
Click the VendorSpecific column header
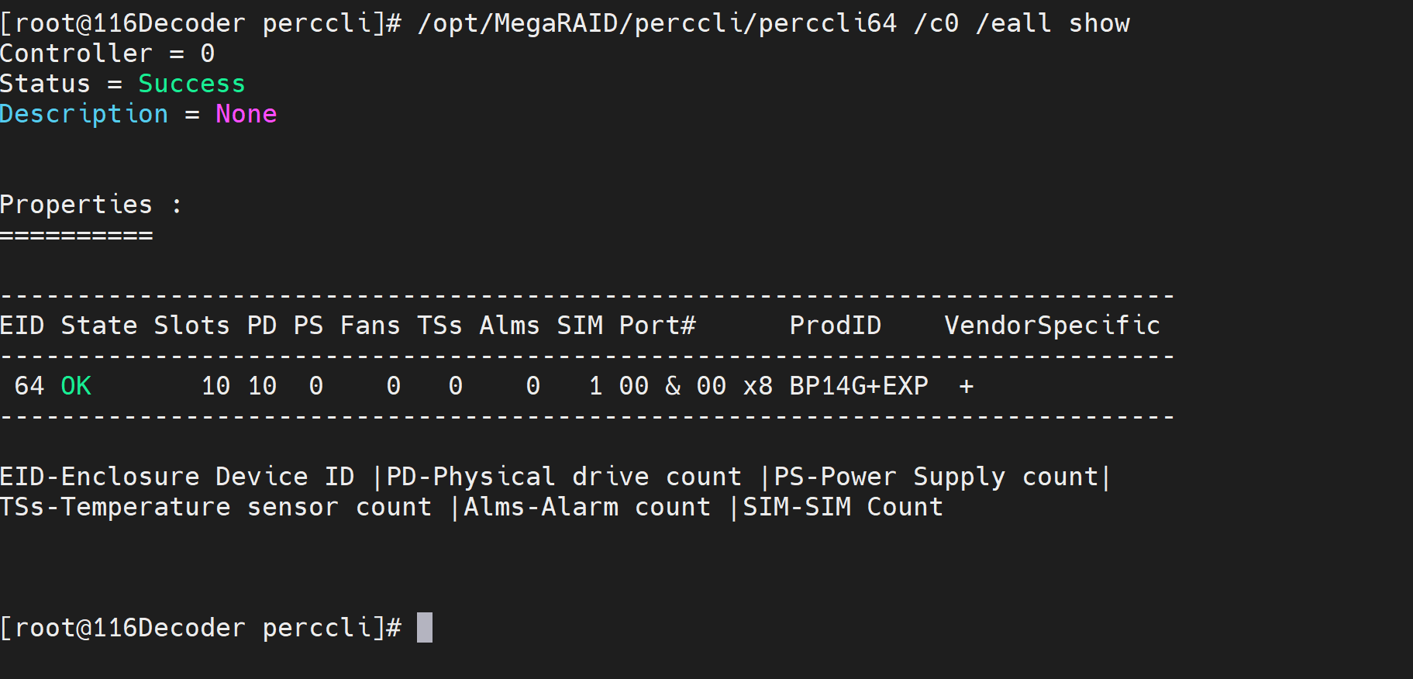[1052, 326]
